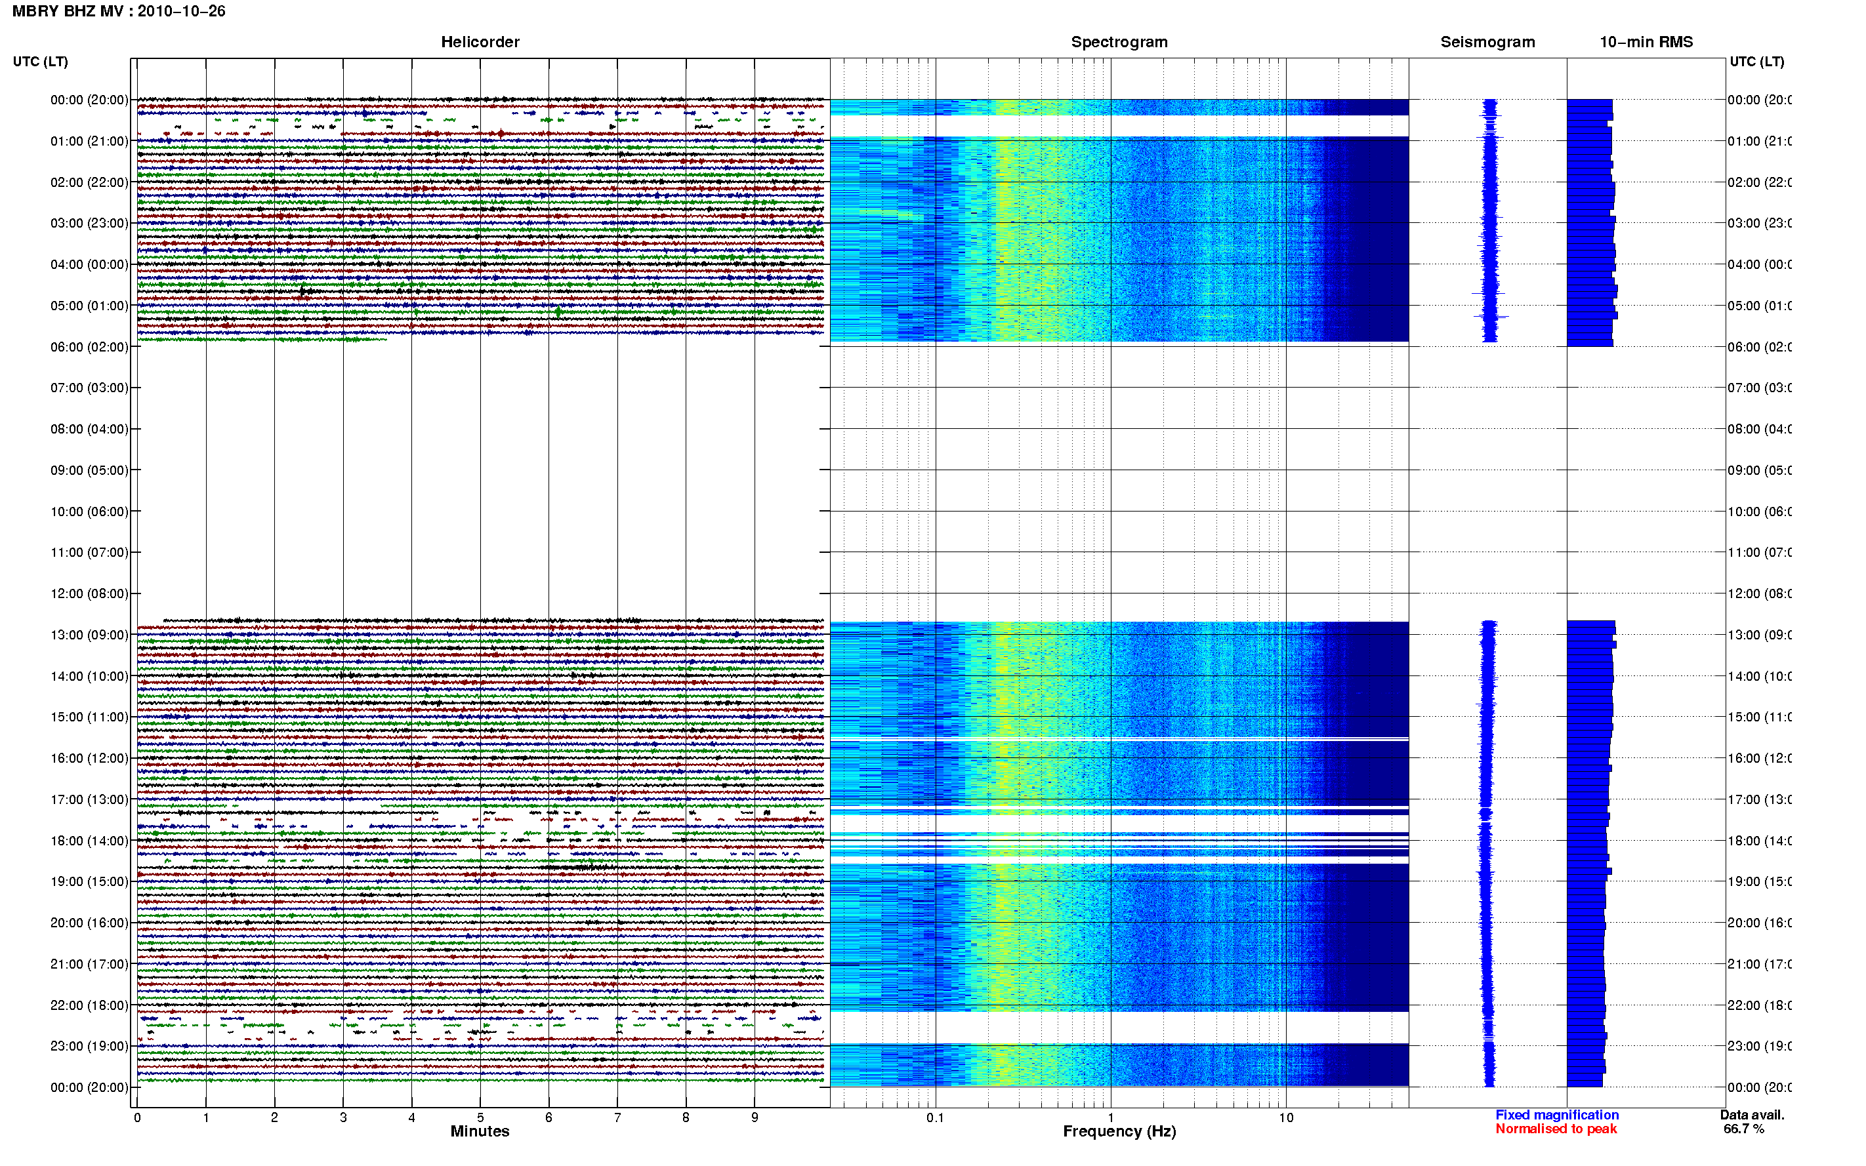1866x1166 pixels.
Task: Click the blue 'Fixed magnification' legend text
Action: click(1557, 1115)
